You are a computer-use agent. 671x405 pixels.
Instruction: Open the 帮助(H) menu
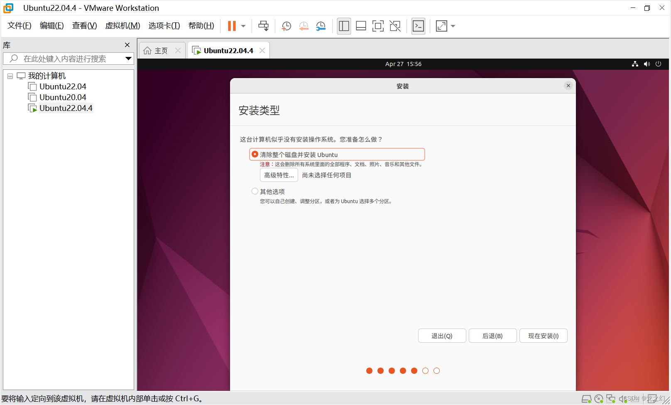click(x=201, y=26)
